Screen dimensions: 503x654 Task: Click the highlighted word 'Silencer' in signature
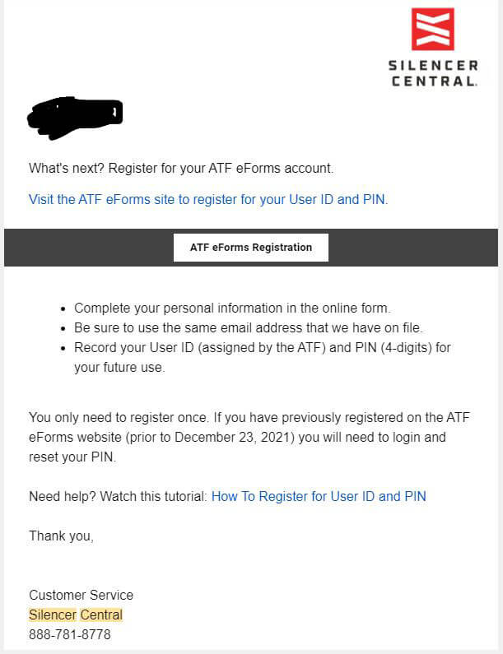click(52, 615)
